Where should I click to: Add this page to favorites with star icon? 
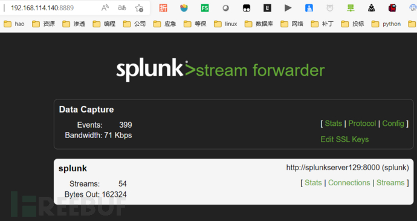click(139, 8)
